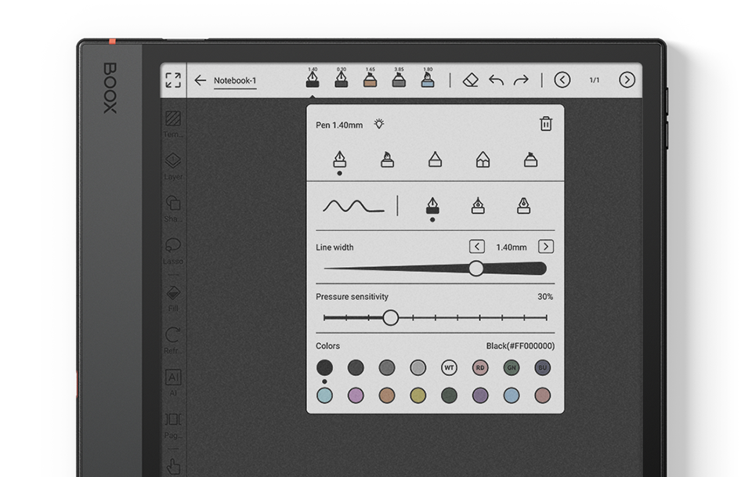Select the rightmost nib style
This screenshot has height=477, width=752.
tap(524, 206)
